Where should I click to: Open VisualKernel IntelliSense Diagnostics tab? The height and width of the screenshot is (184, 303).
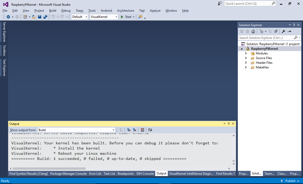pyautogui.click(x=191, y=174)
